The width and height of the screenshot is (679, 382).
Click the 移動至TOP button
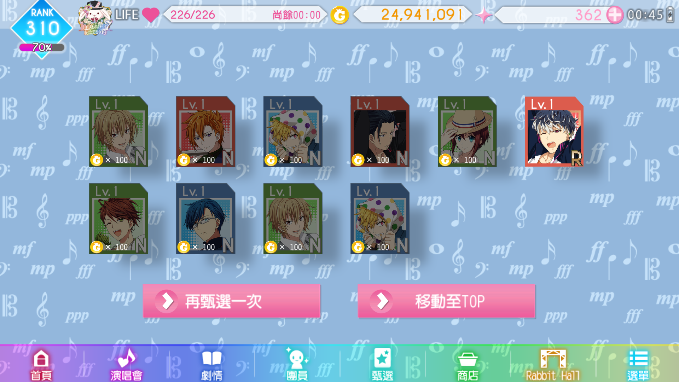[x=446, y=301]
